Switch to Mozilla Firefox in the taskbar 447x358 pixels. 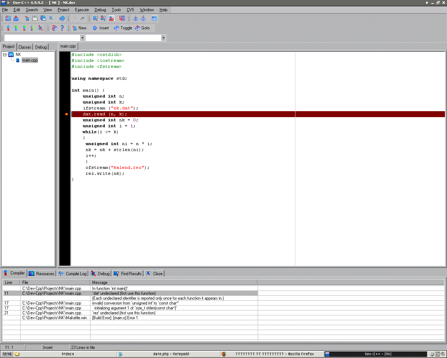[272, 354]
